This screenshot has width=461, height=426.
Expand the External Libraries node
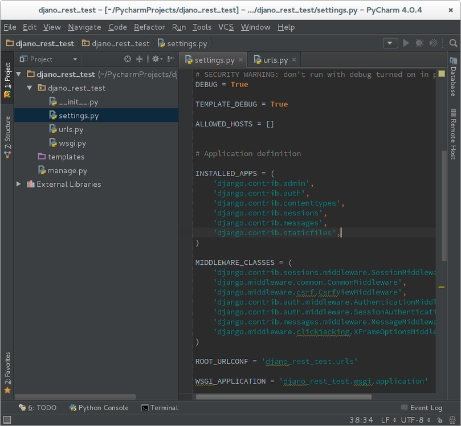19,184
